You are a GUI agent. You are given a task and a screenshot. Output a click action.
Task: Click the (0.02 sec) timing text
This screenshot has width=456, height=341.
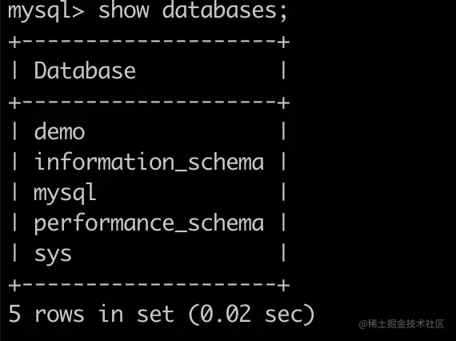point(251,315)
